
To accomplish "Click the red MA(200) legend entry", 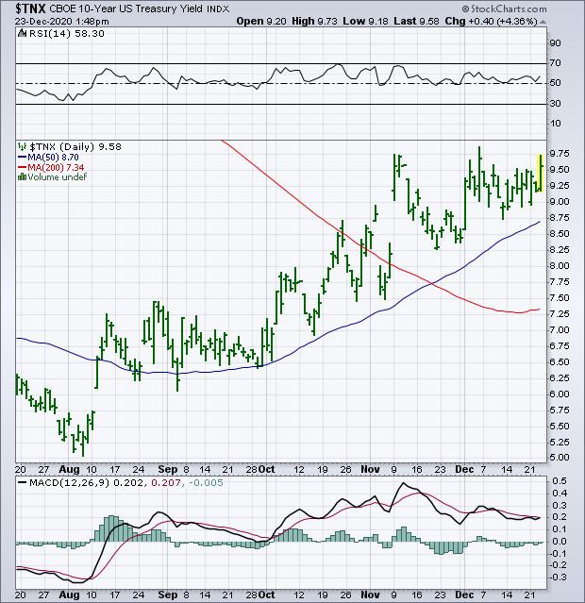I will [55, 168].
